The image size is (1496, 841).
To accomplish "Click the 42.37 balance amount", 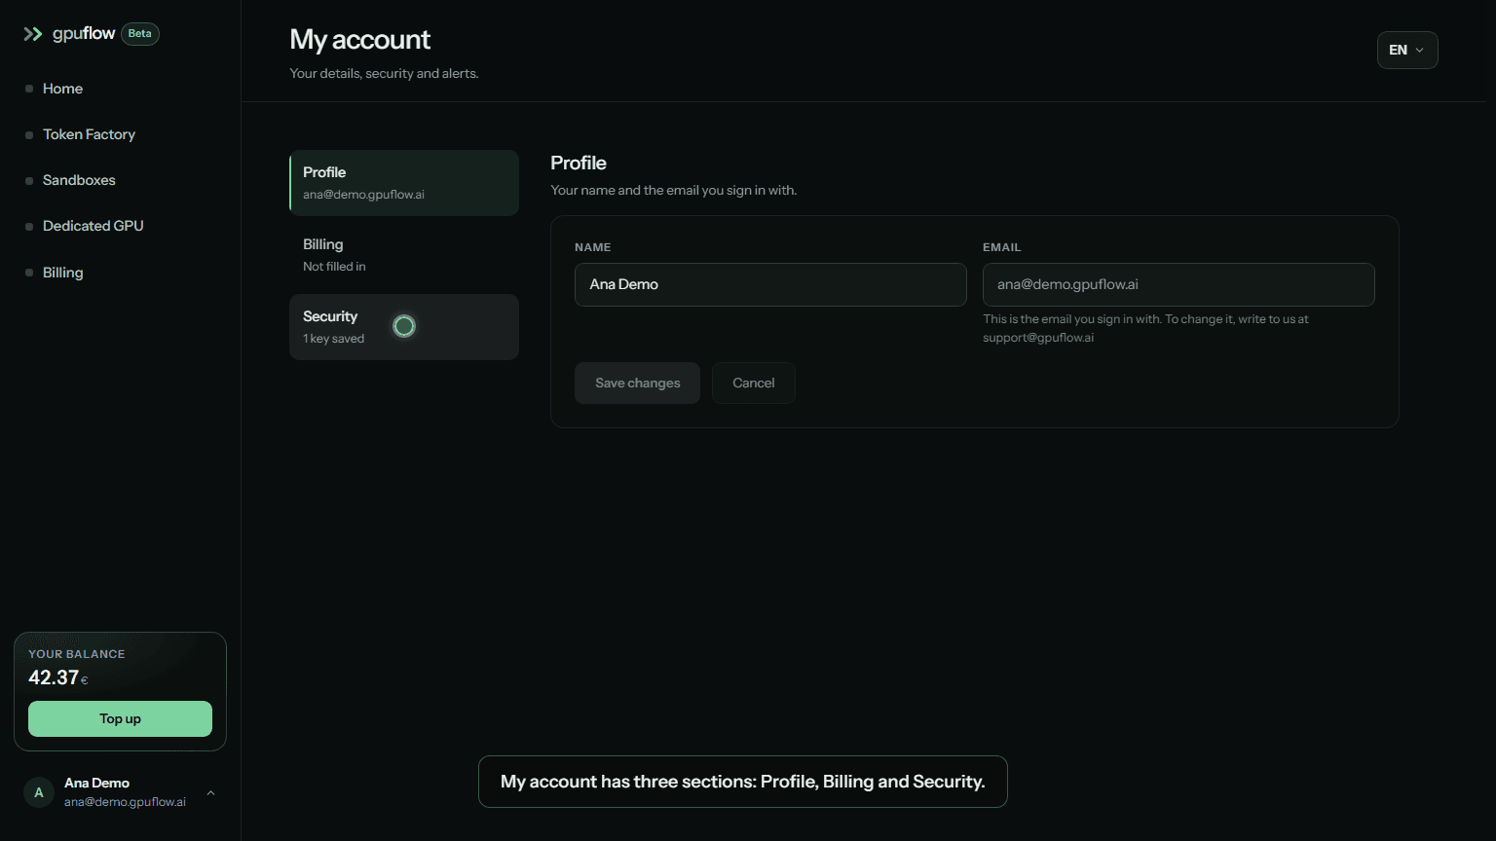I will pyautogui.click(x=54, y=677).
